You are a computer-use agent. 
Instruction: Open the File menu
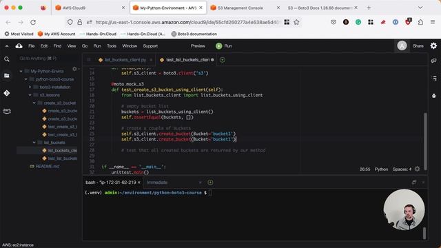tap(32, 46)
